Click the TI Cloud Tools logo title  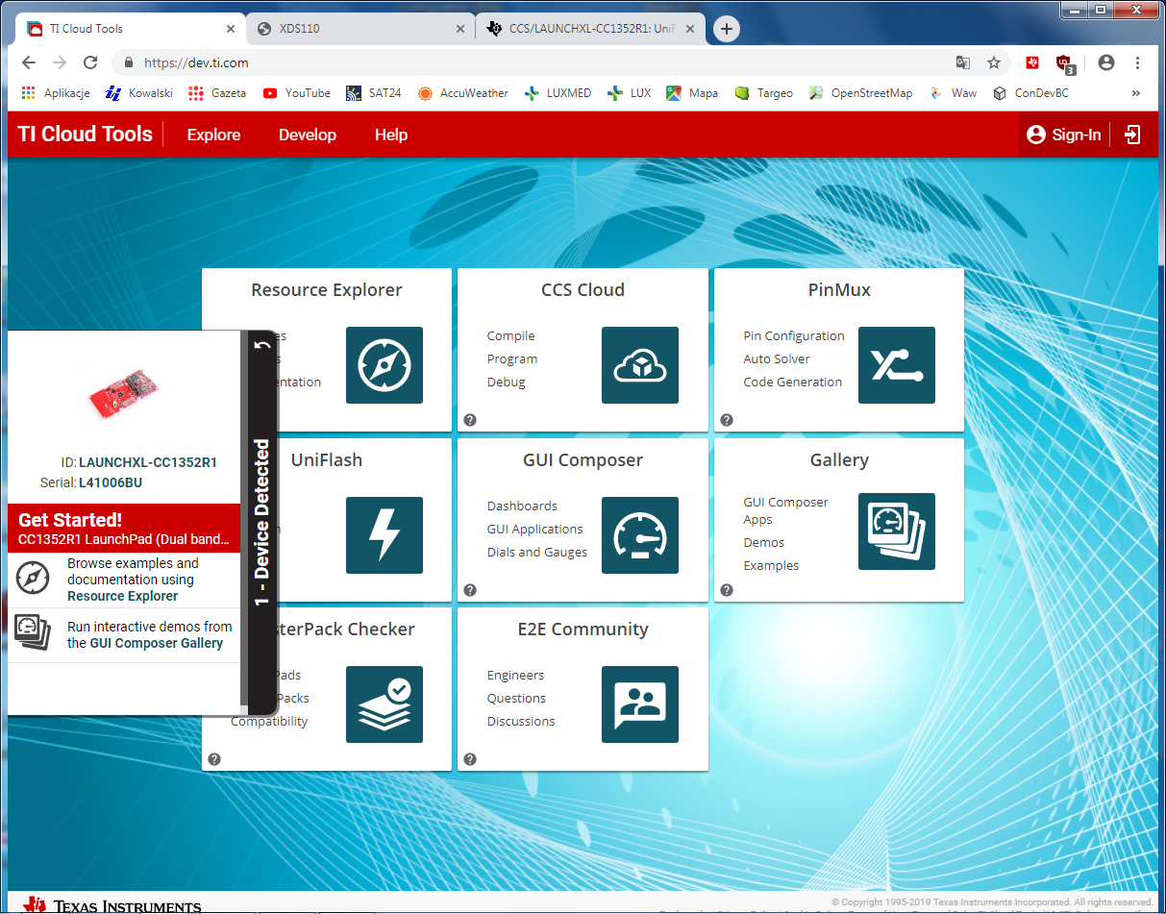tap(86, 135)
